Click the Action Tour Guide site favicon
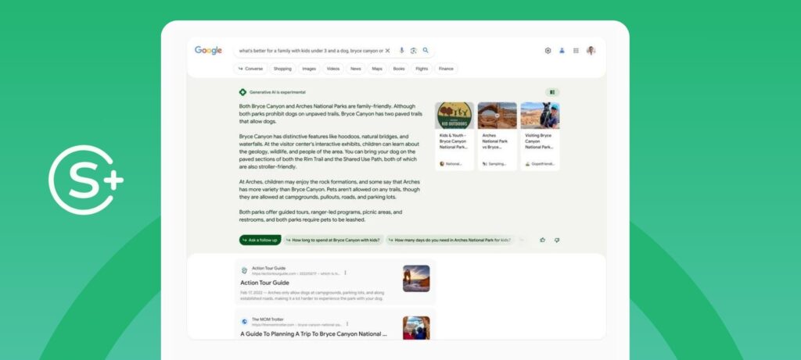Screen dimensions: 801x360 (x=244, y=271)
